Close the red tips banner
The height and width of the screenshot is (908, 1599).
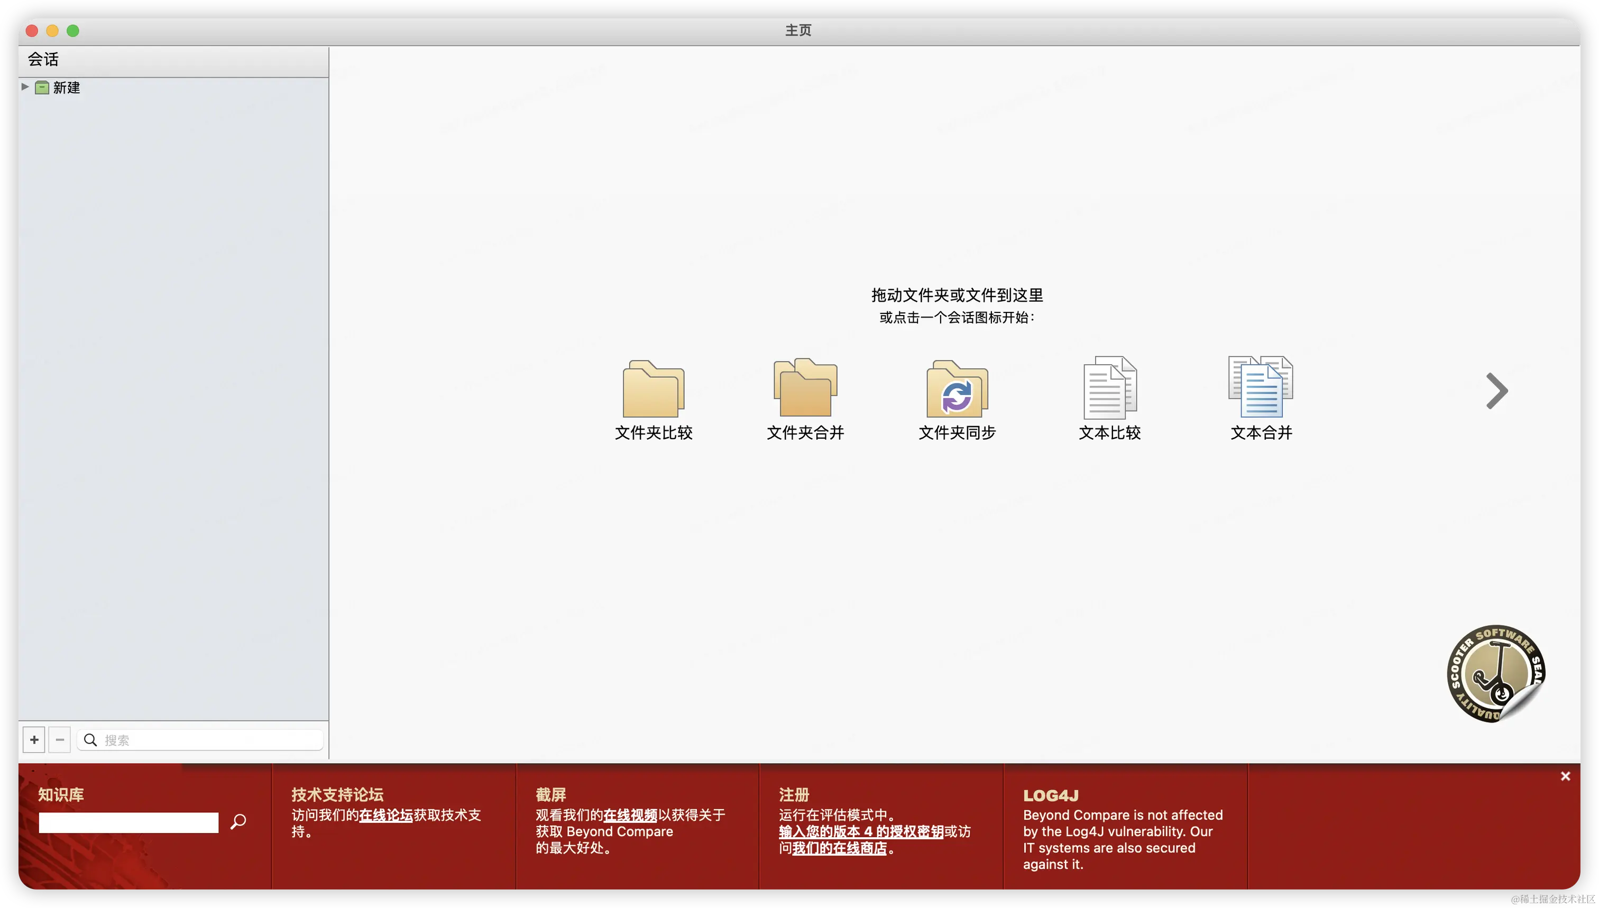pos(1565,776)
